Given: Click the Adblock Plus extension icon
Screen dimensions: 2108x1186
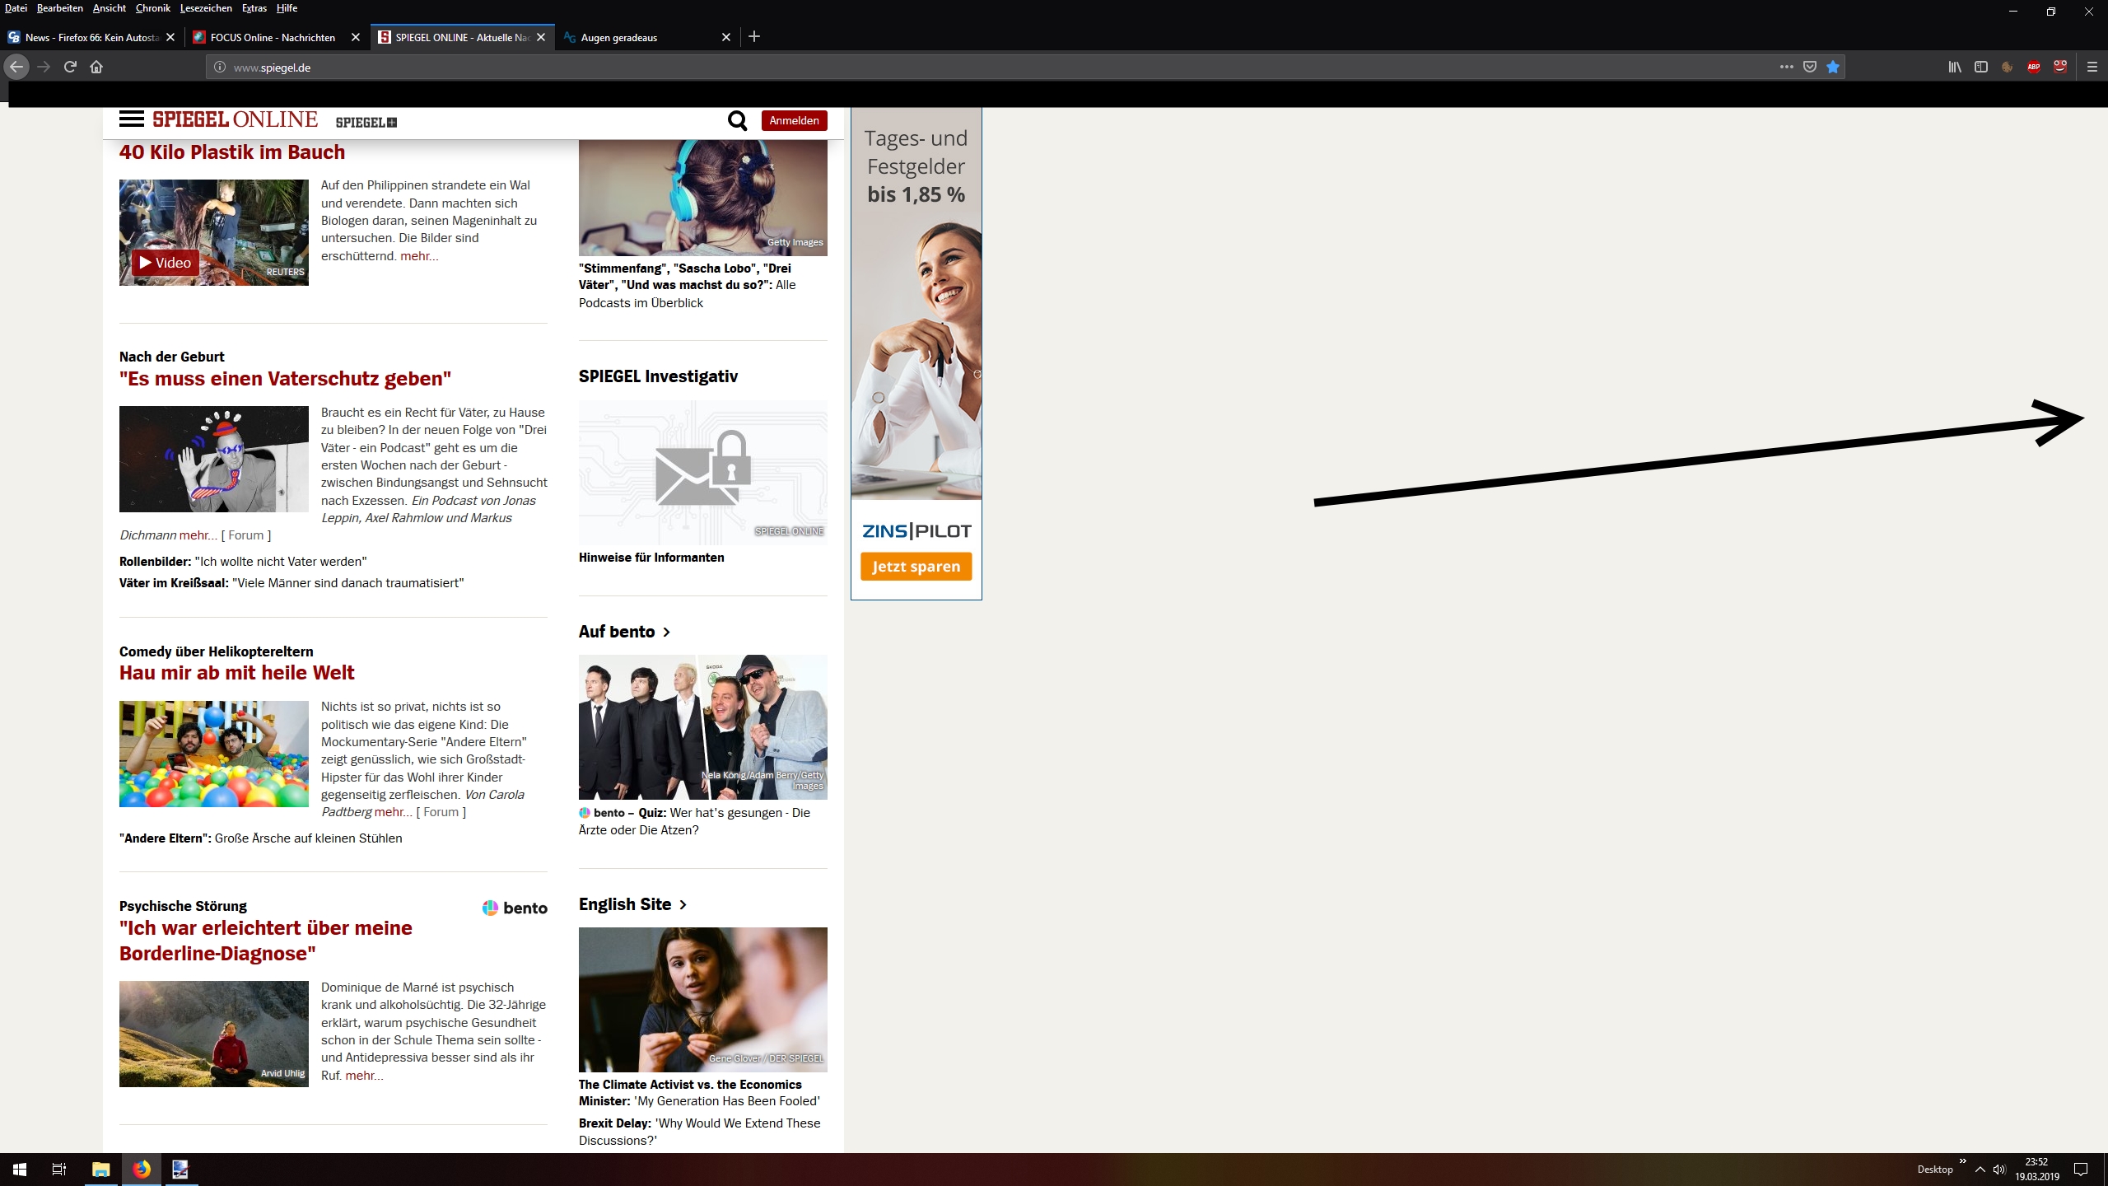Looking at the screenshot, I should tap(2033, 68).
